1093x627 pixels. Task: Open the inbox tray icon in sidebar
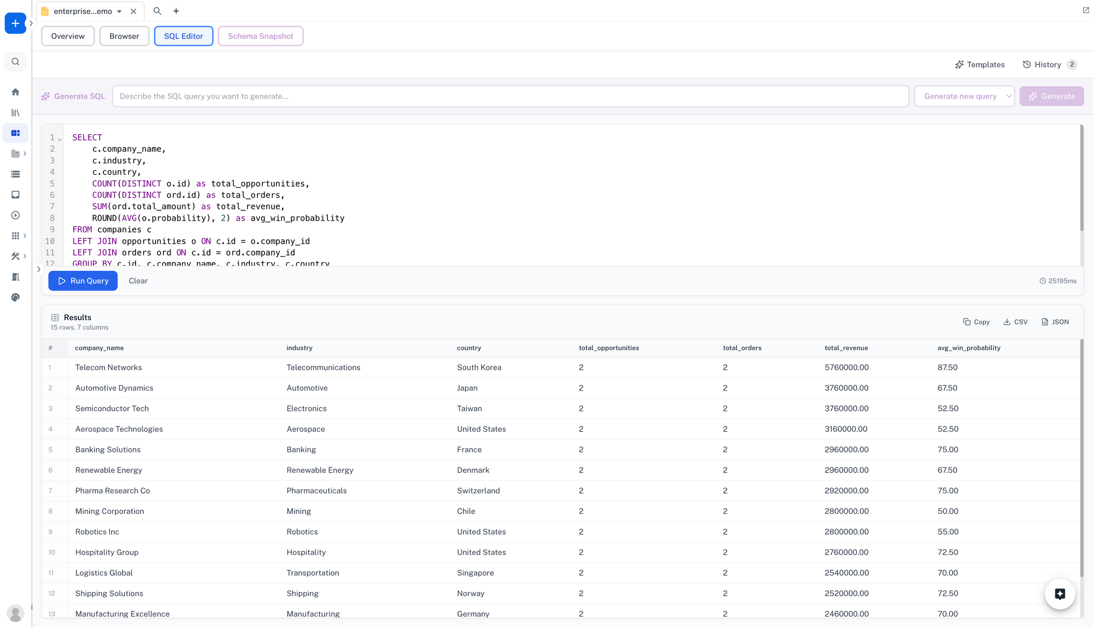[x=15, y=195]
